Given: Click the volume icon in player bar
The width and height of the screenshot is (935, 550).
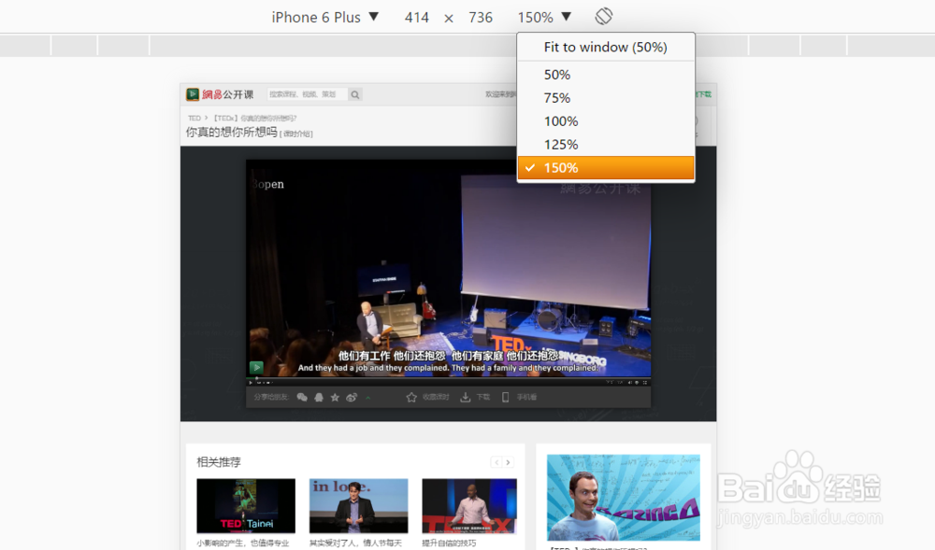Looking at the screenshot, I should 629,383.
